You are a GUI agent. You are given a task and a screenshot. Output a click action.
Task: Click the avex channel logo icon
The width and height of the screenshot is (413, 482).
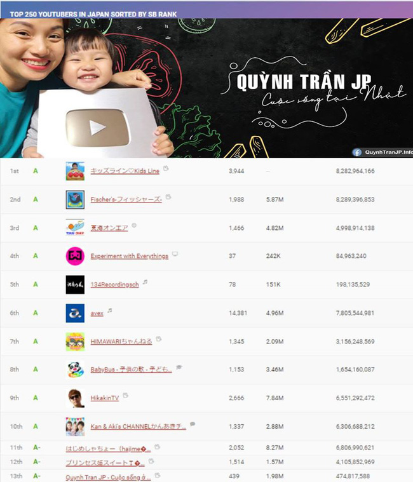coord(75,313)
